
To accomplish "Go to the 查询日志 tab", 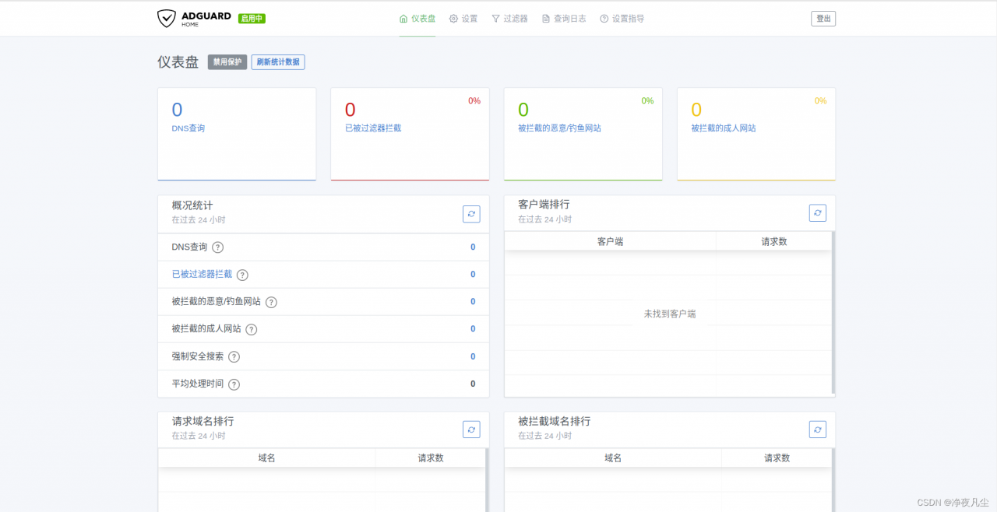I will pyautogui.click(x=564, y=19).
